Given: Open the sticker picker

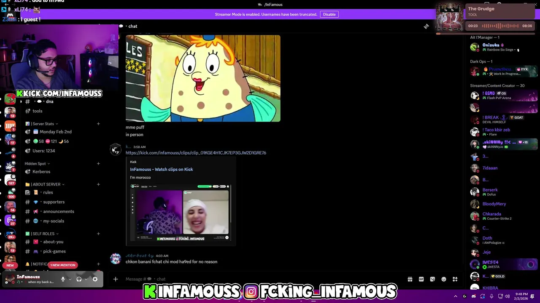Looking at the screenshot, I should [432, 279].
